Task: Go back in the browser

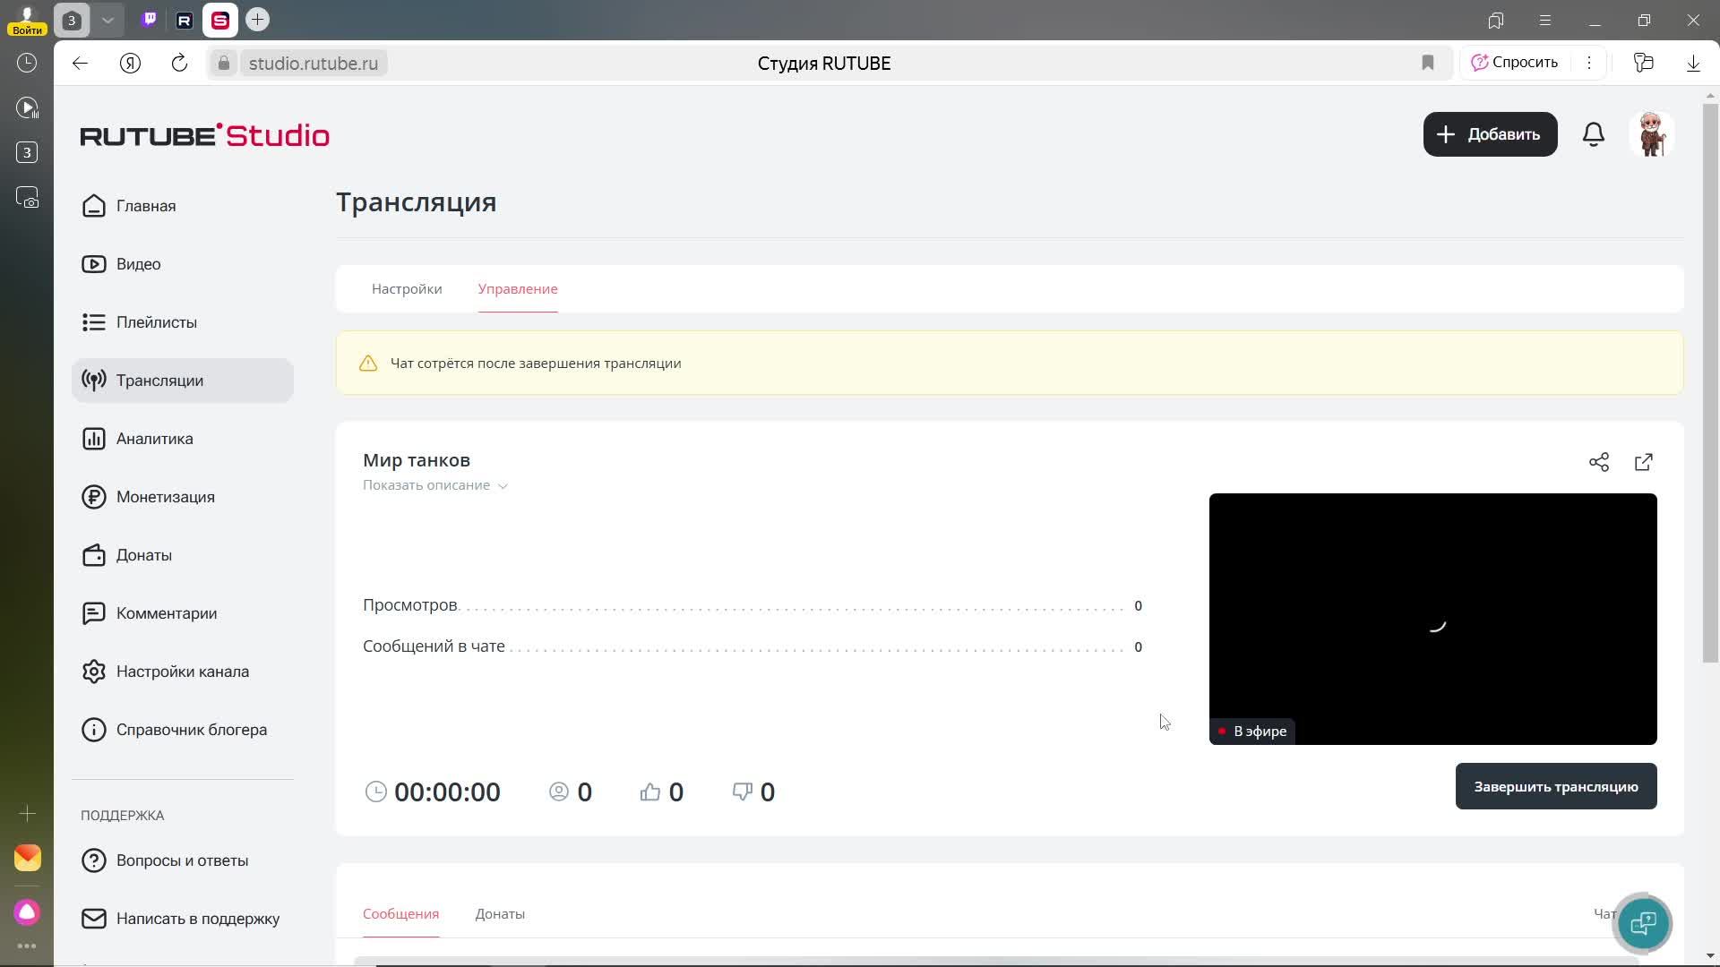Action: pos(81,63)
